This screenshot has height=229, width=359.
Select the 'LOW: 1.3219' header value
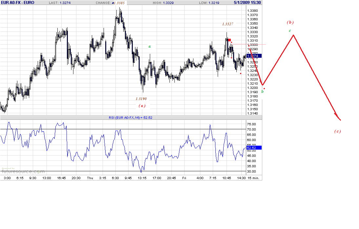point(209,3)
